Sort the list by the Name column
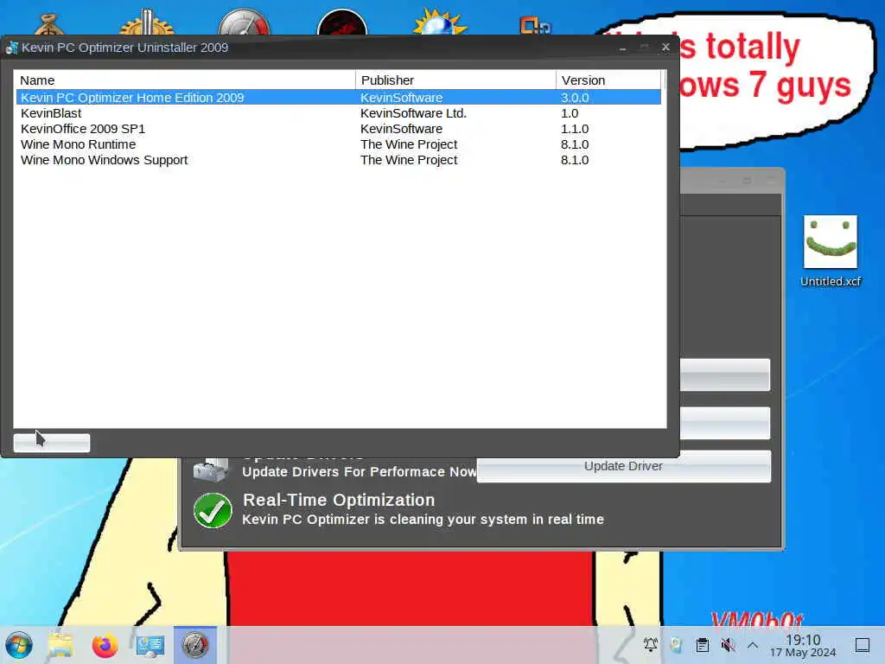This screenshot has width=885, height=664. tap(185, 80)
